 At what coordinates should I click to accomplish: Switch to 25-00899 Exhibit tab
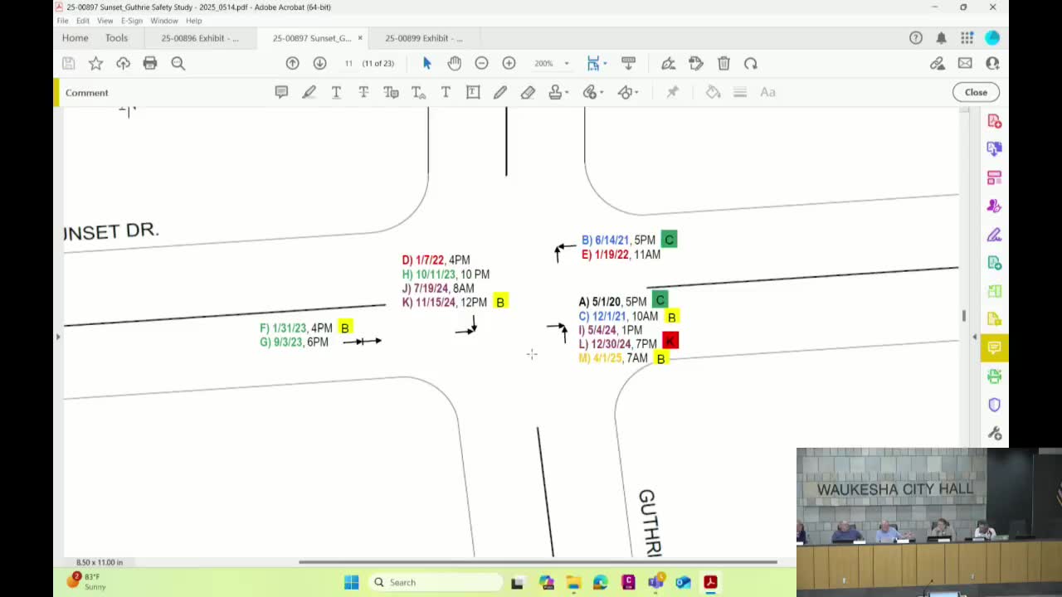tap(423, 38)
